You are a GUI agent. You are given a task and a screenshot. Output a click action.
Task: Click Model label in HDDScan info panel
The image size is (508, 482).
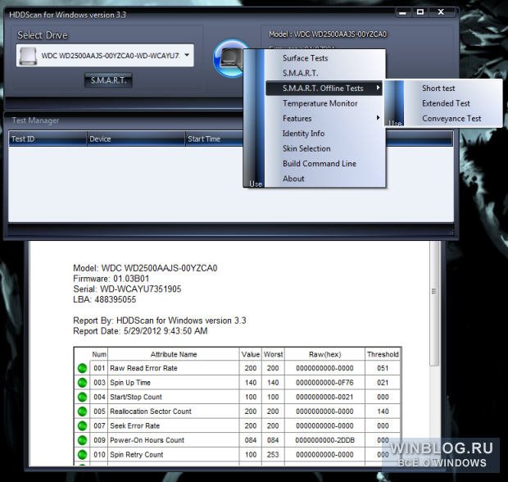tap(328, 34)
